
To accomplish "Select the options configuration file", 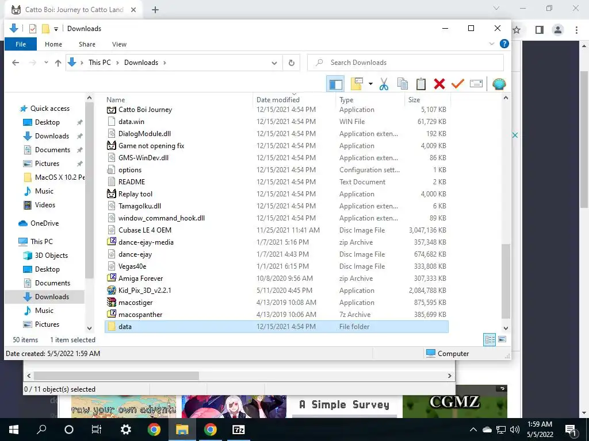I will 277,170.
